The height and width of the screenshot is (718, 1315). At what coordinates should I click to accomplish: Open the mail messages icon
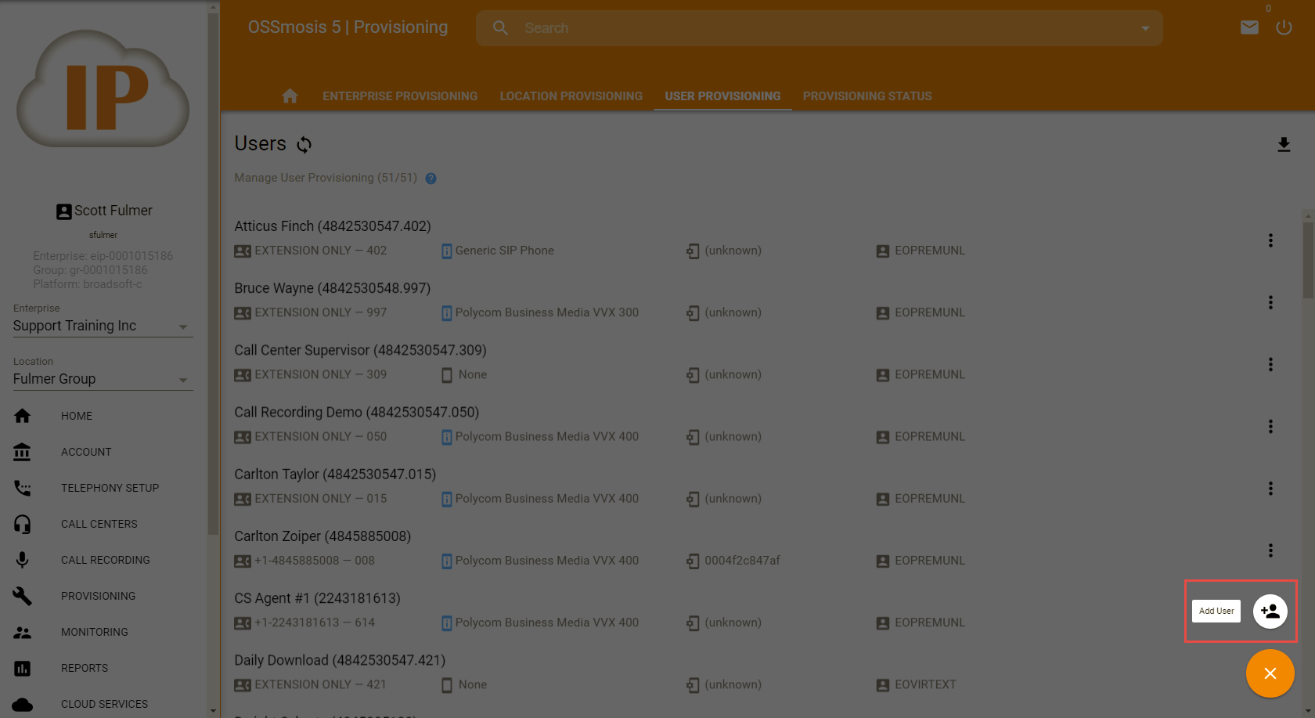click(x=1249, y=28)
